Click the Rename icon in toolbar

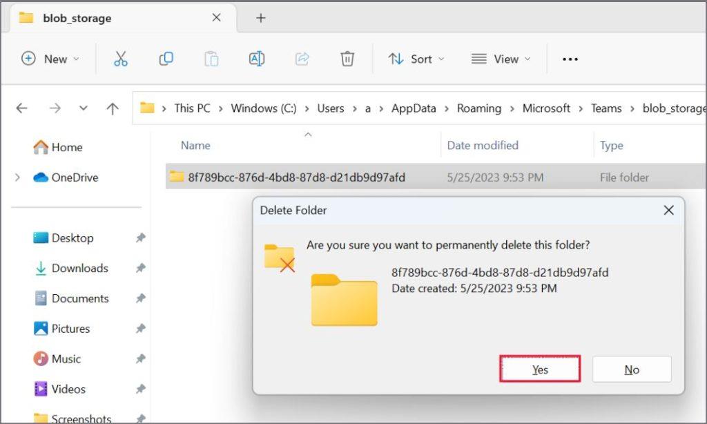pos(257,59)
